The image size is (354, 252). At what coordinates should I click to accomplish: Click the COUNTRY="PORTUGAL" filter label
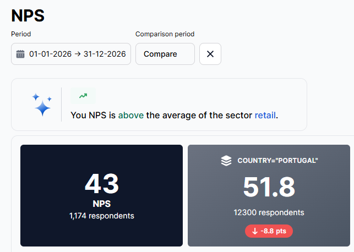click(277, 161)
